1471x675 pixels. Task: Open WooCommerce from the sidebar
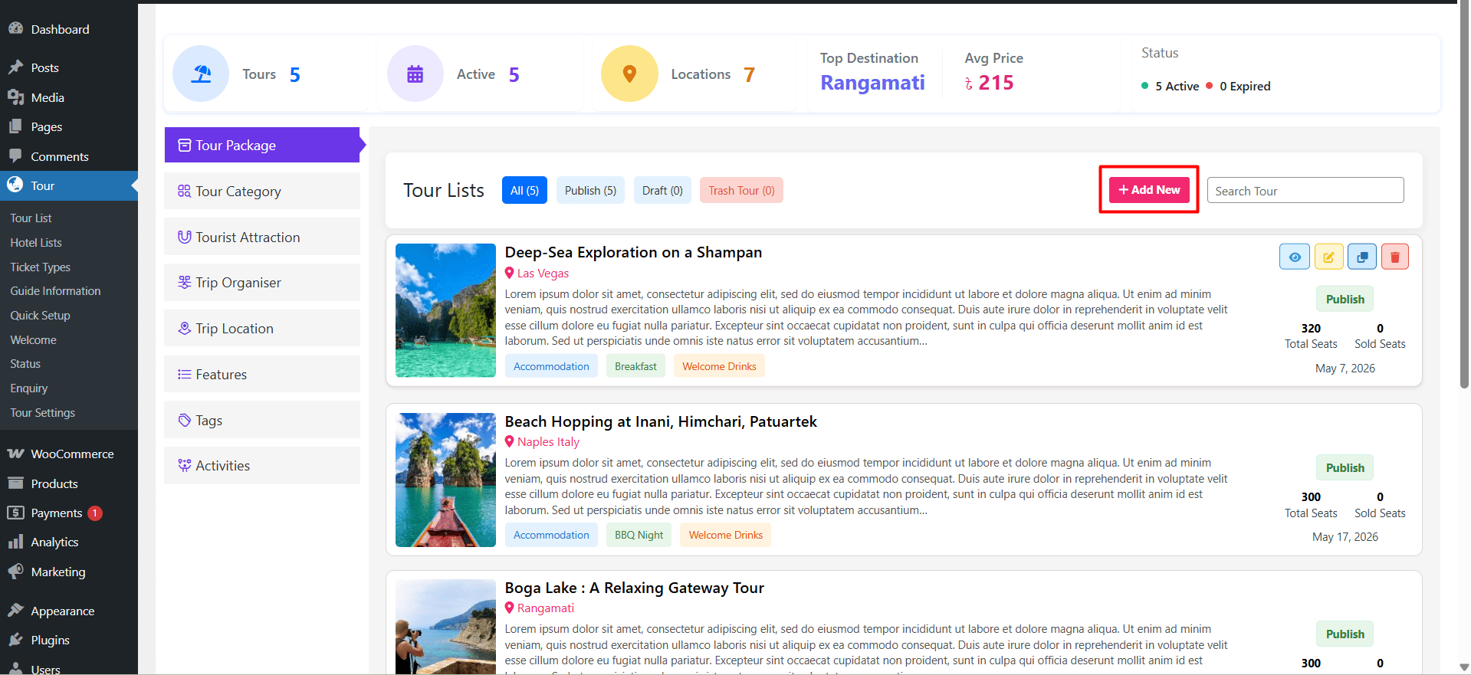pyautogui.click(x=72, y=454)
